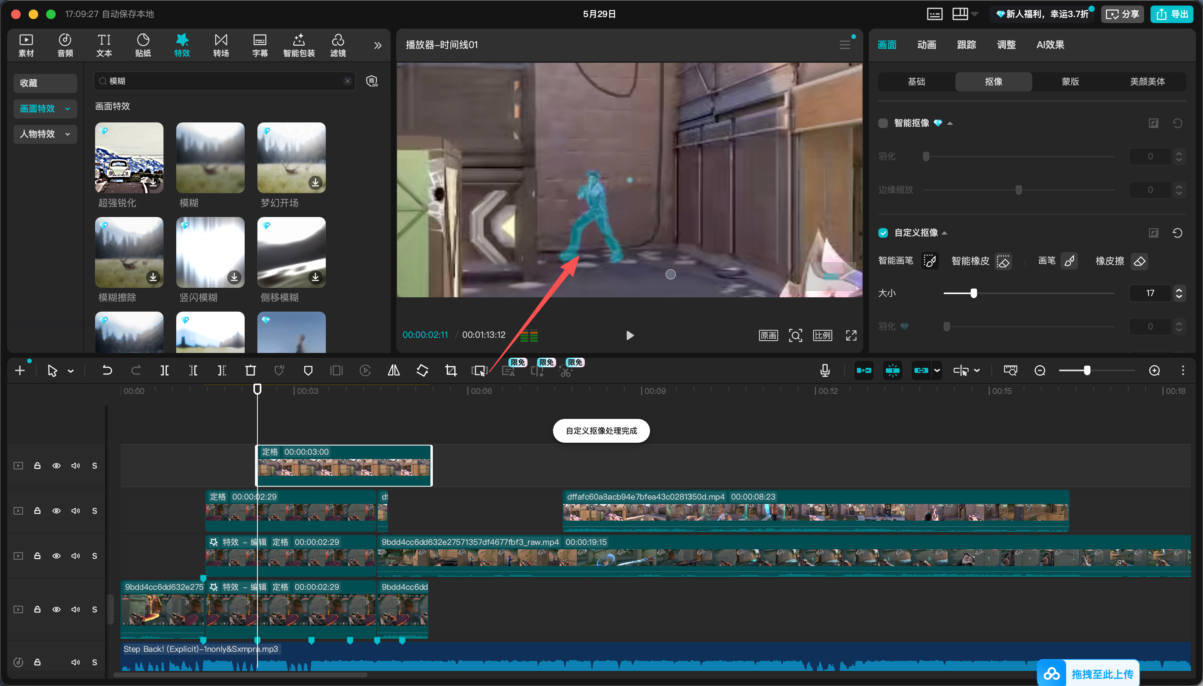Image resolution: width=1203 pixels, height=686 pixels.
Task: Undo the last edit in timeline toolbar
Action: coord(107,371)
